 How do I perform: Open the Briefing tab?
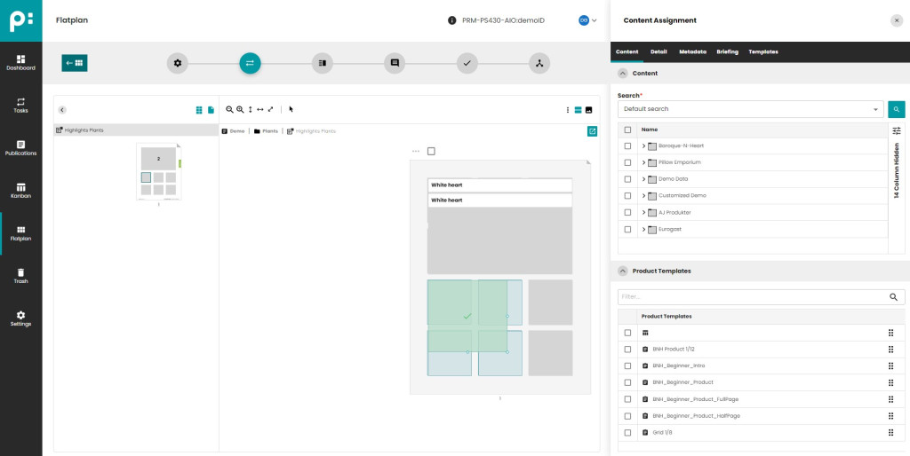coord(727,51)
